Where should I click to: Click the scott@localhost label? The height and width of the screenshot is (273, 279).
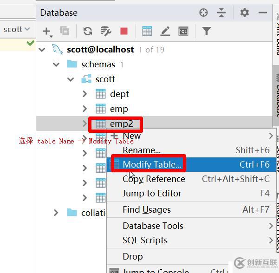[x=100, y=49]
